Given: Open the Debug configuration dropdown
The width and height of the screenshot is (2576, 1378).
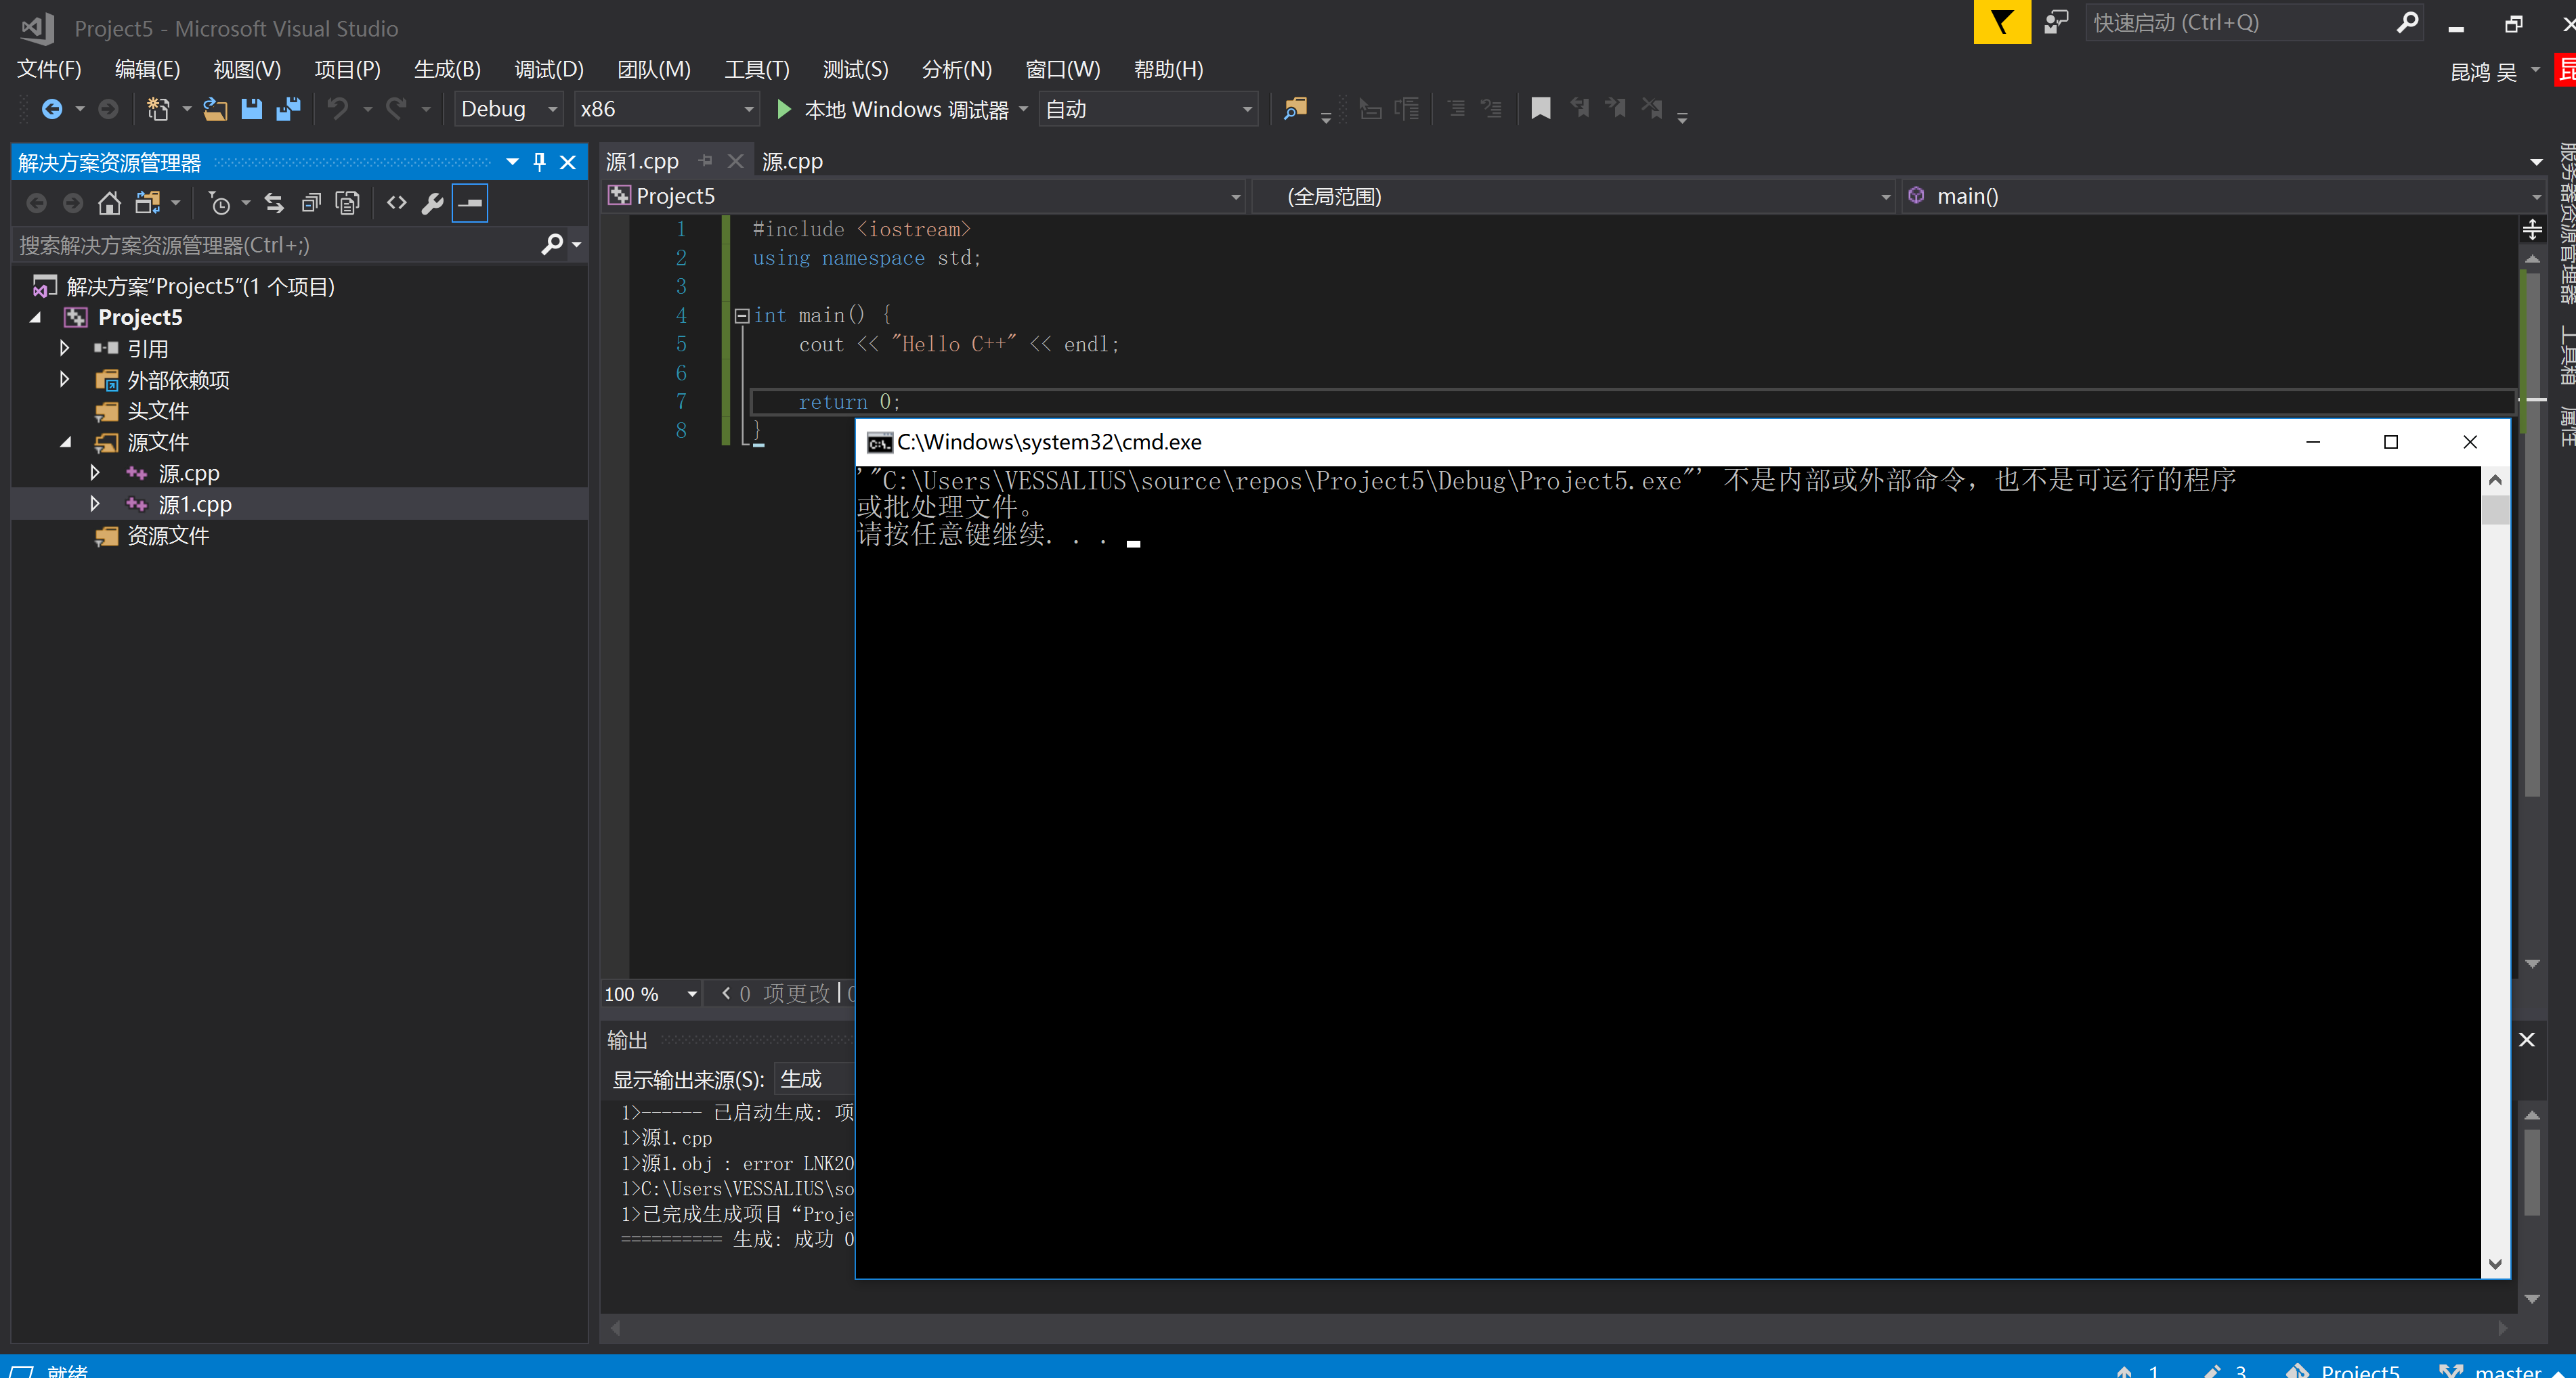Looking at the screenshot, I should coord(508,109).
